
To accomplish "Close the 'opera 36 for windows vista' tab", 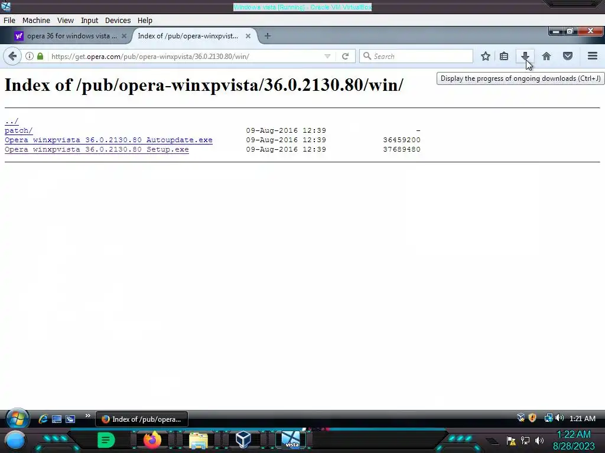I will (124, 36).
